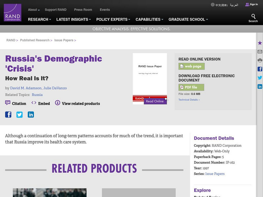This screenshot has height=197, width=263.
Task: Open the Citation speech-bubble icon
Action: (x=8, y=103)
